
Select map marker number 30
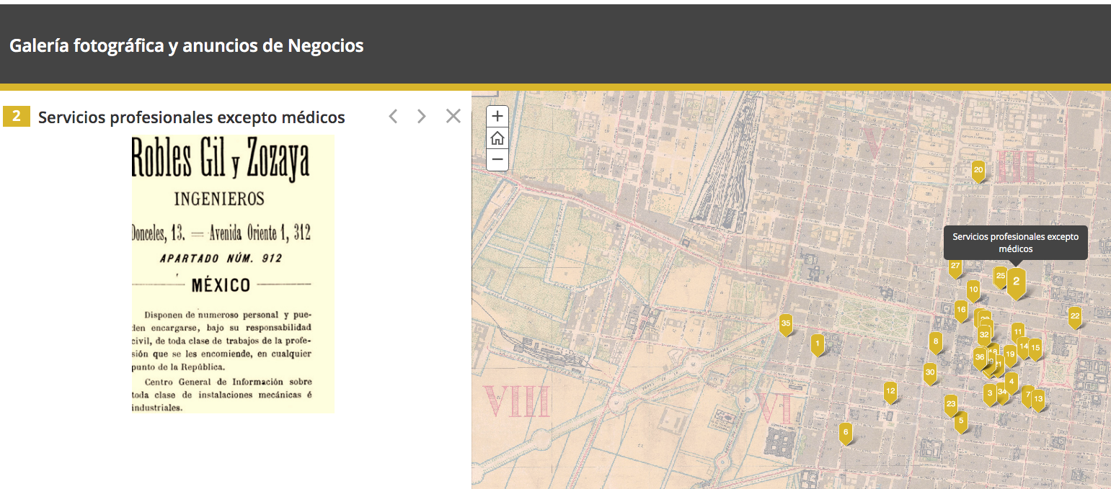click(930, 373)
